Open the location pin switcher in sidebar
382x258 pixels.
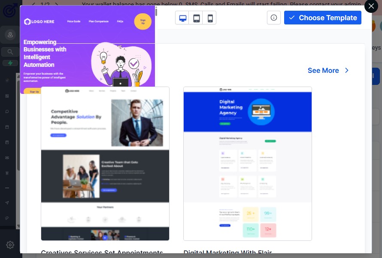coord(10,35)
